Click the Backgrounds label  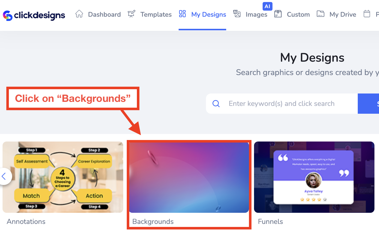153,222
